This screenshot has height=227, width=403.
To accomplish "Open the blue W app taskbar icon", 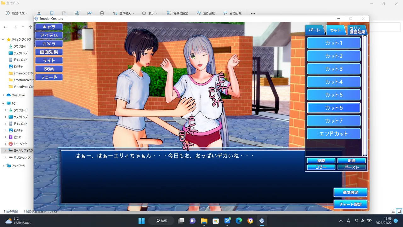I will (x=227, y=221).
